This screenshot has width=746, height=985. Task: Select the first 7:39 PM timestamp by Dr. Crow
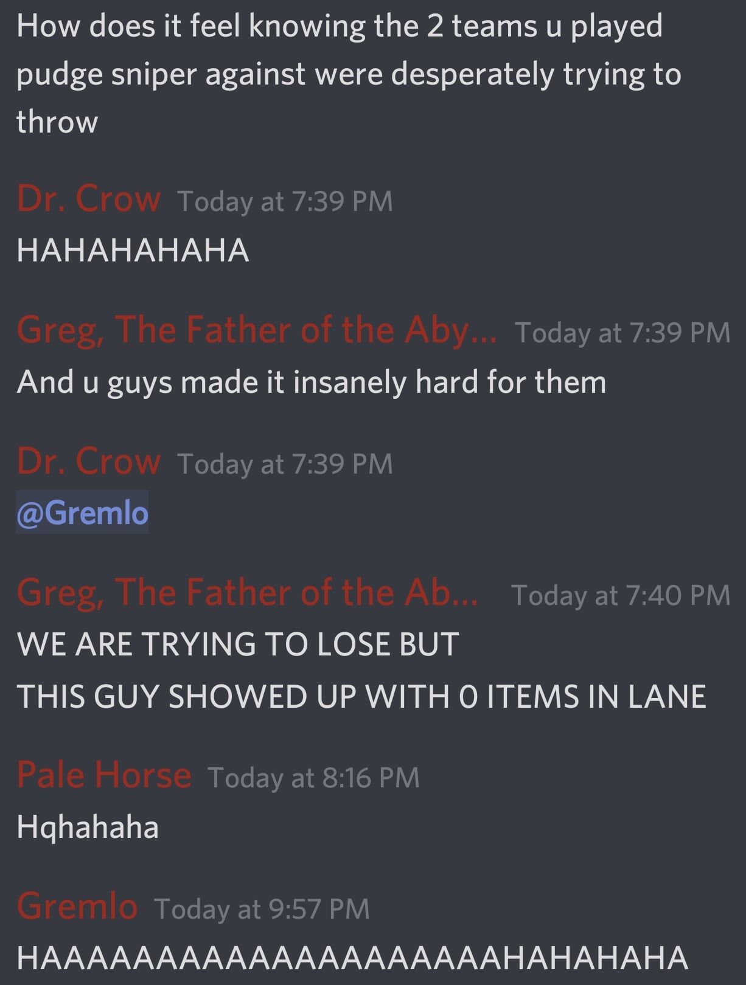click(285, 201)
